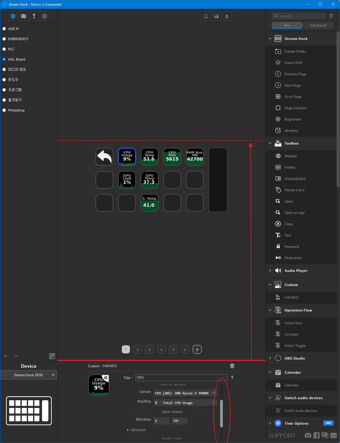
Task: Click the presentation board icon in top-left toolbar
Action: (x=23, y=16)
